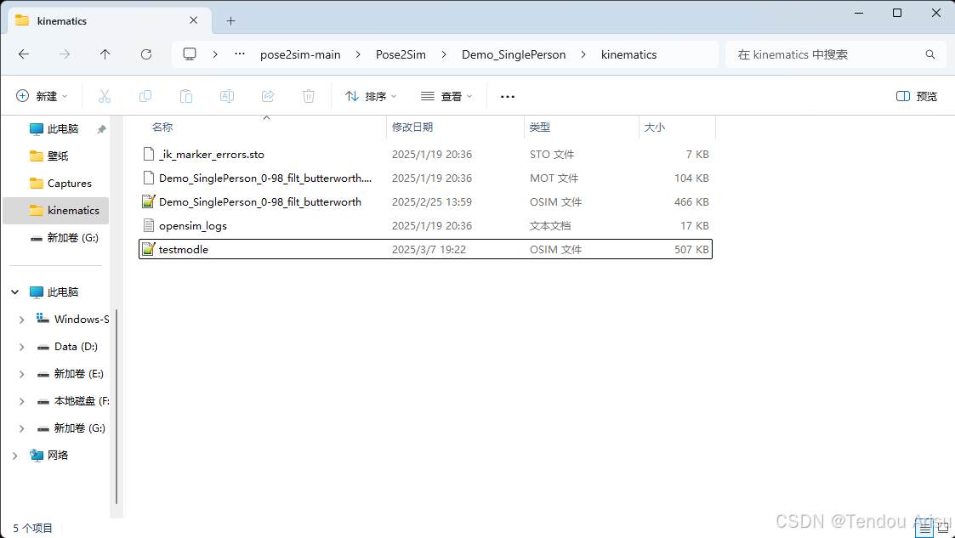Viewport: 955px width, 538px height.
Task: Sort by 修改日期 column header
Action: point(412,127)
